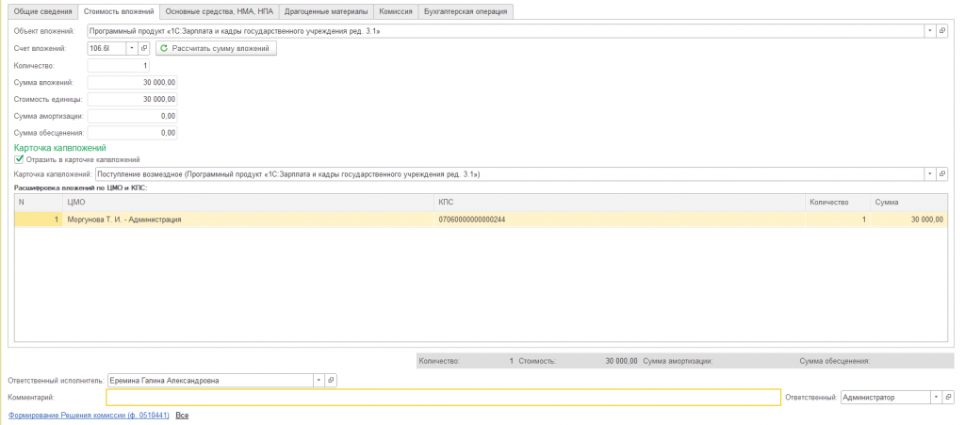965x425 pixels.
Task: Open the Объект вложений item via open icon
Action: [942, 30]
